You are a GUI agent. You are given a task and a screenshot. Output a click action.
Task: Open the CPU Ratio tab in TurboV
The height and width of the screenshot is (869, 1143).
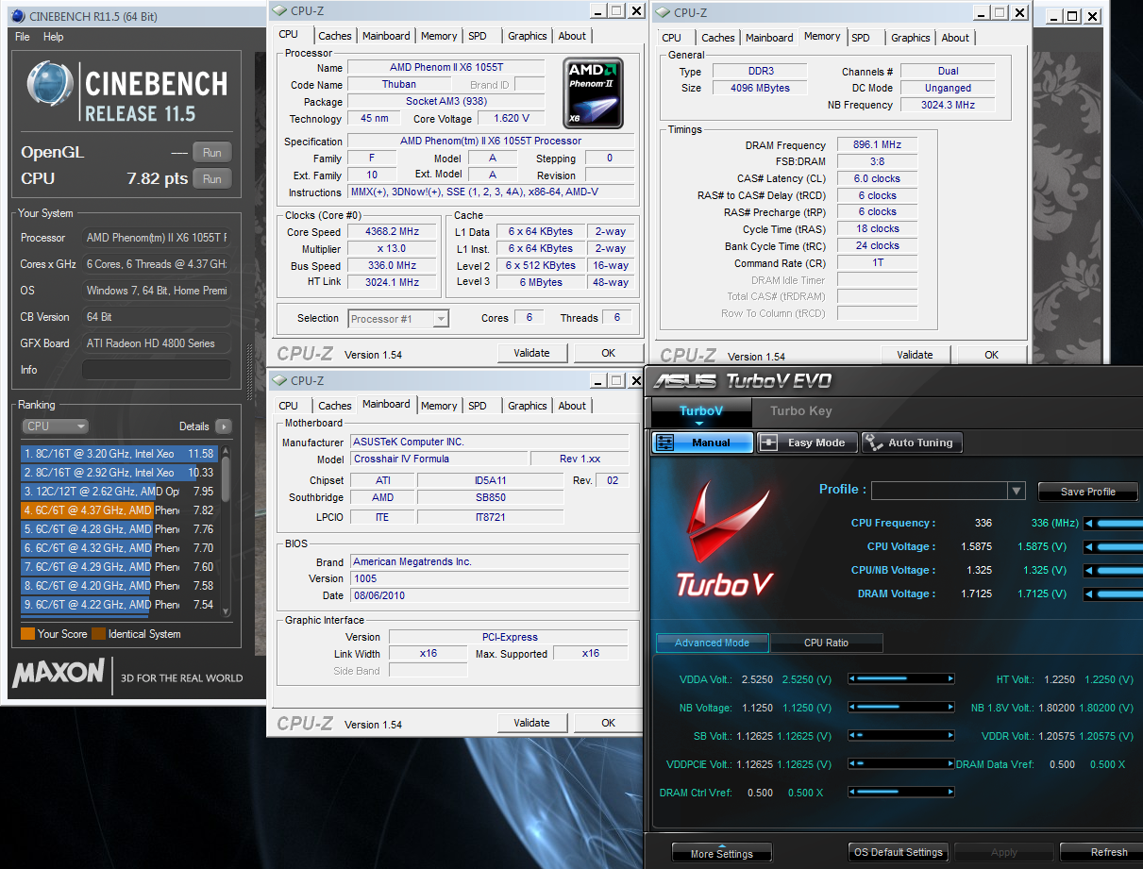click(826, 643)
